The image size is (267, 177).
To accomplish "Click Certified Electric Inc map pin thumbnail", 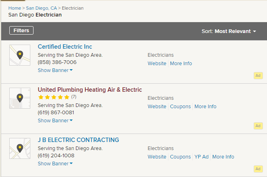I will pyautogui.click(x=20, y=55).
